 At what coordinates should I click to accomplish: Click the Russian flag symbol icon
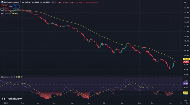click(x=2, y=2)
